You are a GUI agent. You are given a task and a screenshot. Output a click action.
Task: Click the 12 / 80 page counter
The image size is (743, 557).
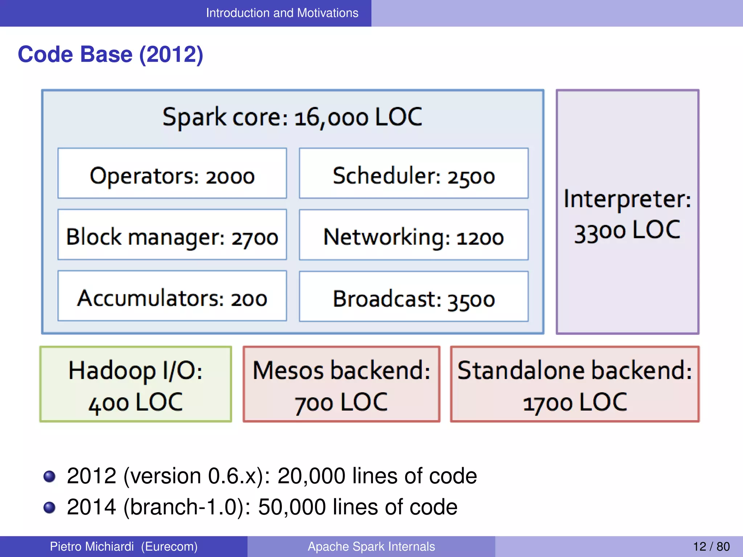pyautogui.click(x=711, y=546)
